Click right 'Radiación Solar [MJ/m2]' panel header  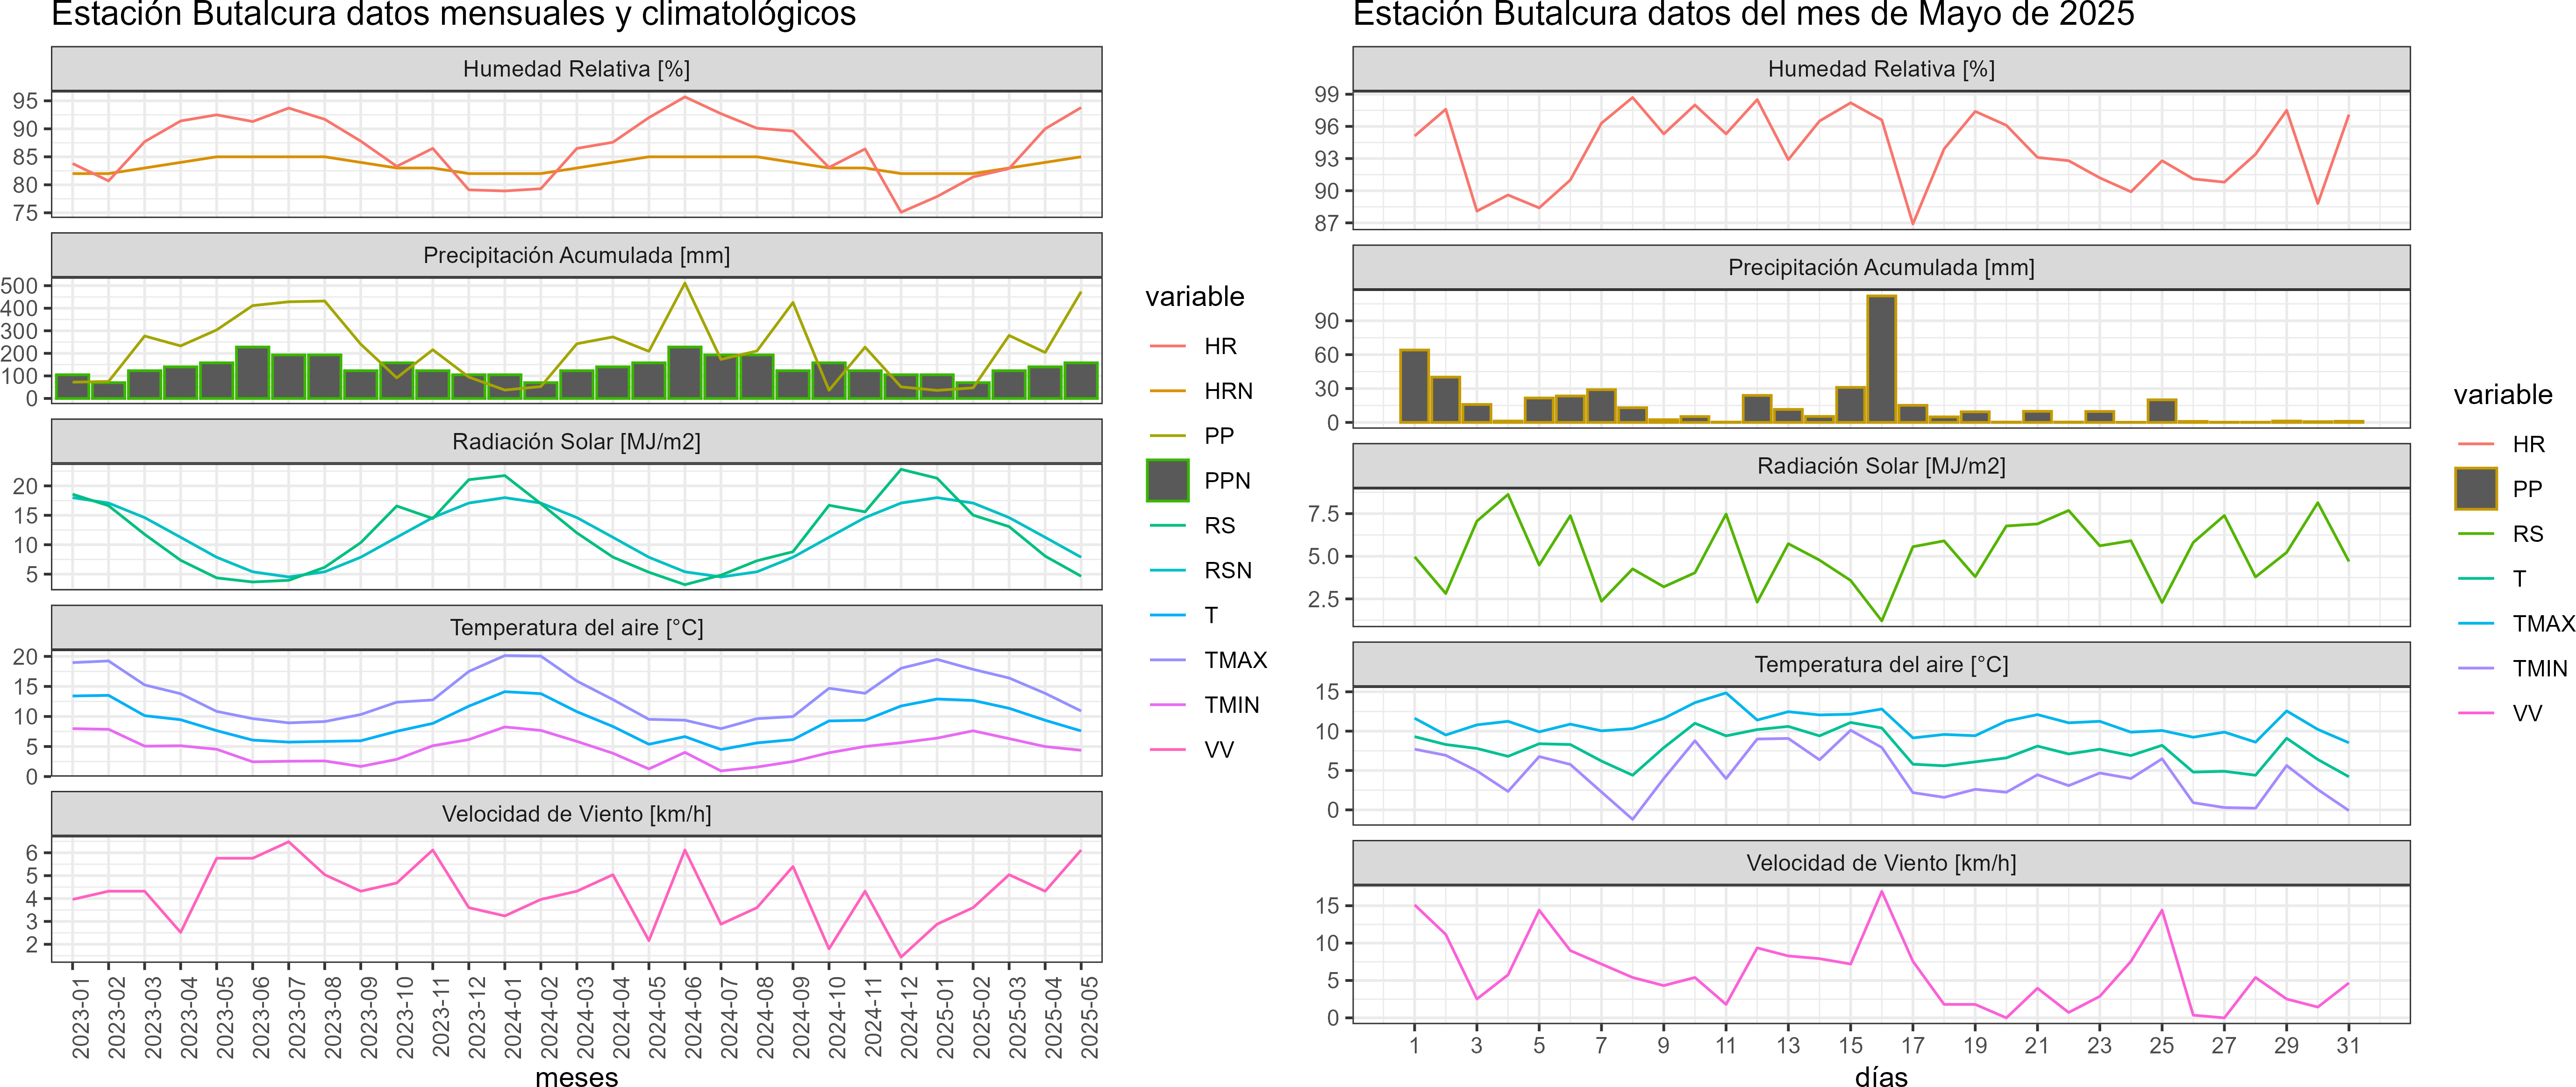click(x=1881, y=466)
